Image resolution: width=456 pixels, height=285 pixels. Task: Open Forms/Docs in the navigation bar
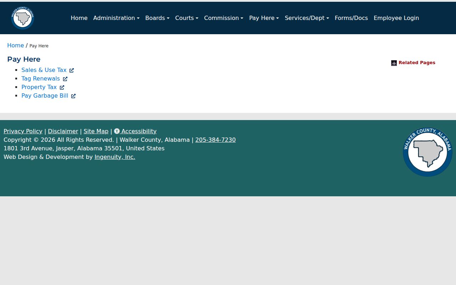[x=351, y=18]
